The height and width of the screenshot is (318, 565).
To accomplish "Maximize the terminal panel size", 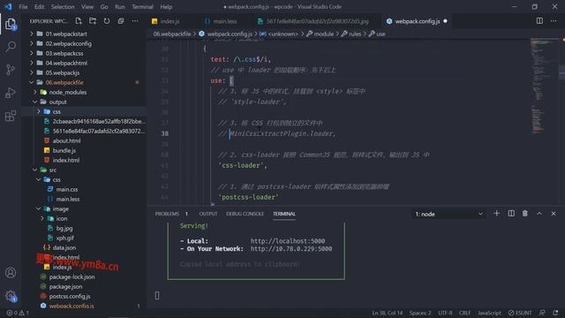I will click(x=539, y=214).
